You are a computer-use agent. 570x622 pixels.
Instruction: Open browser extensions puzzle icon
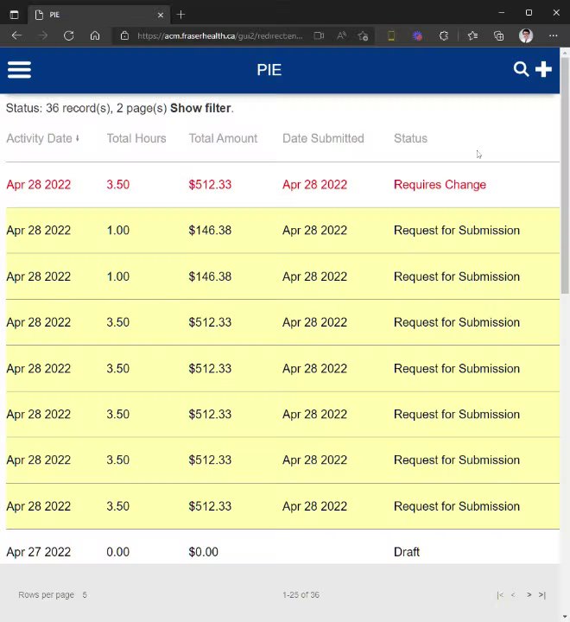click(444, 35)
